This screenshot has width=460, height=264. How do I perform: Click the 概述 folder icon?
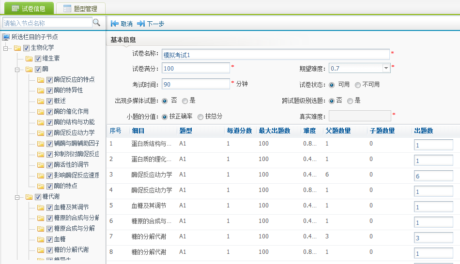click(41, 101)
